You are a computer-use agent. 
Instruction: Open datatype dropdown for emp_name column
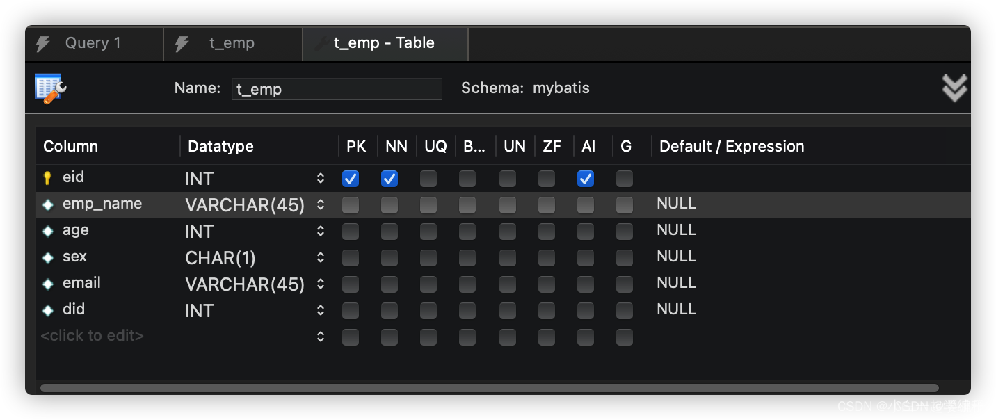point(321,204)
